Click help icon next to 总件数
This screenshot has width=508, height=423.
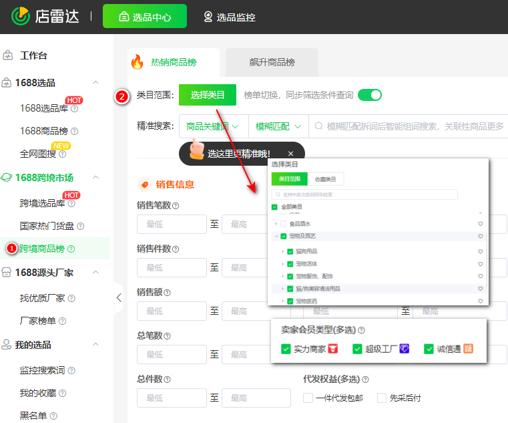point(167,380)
